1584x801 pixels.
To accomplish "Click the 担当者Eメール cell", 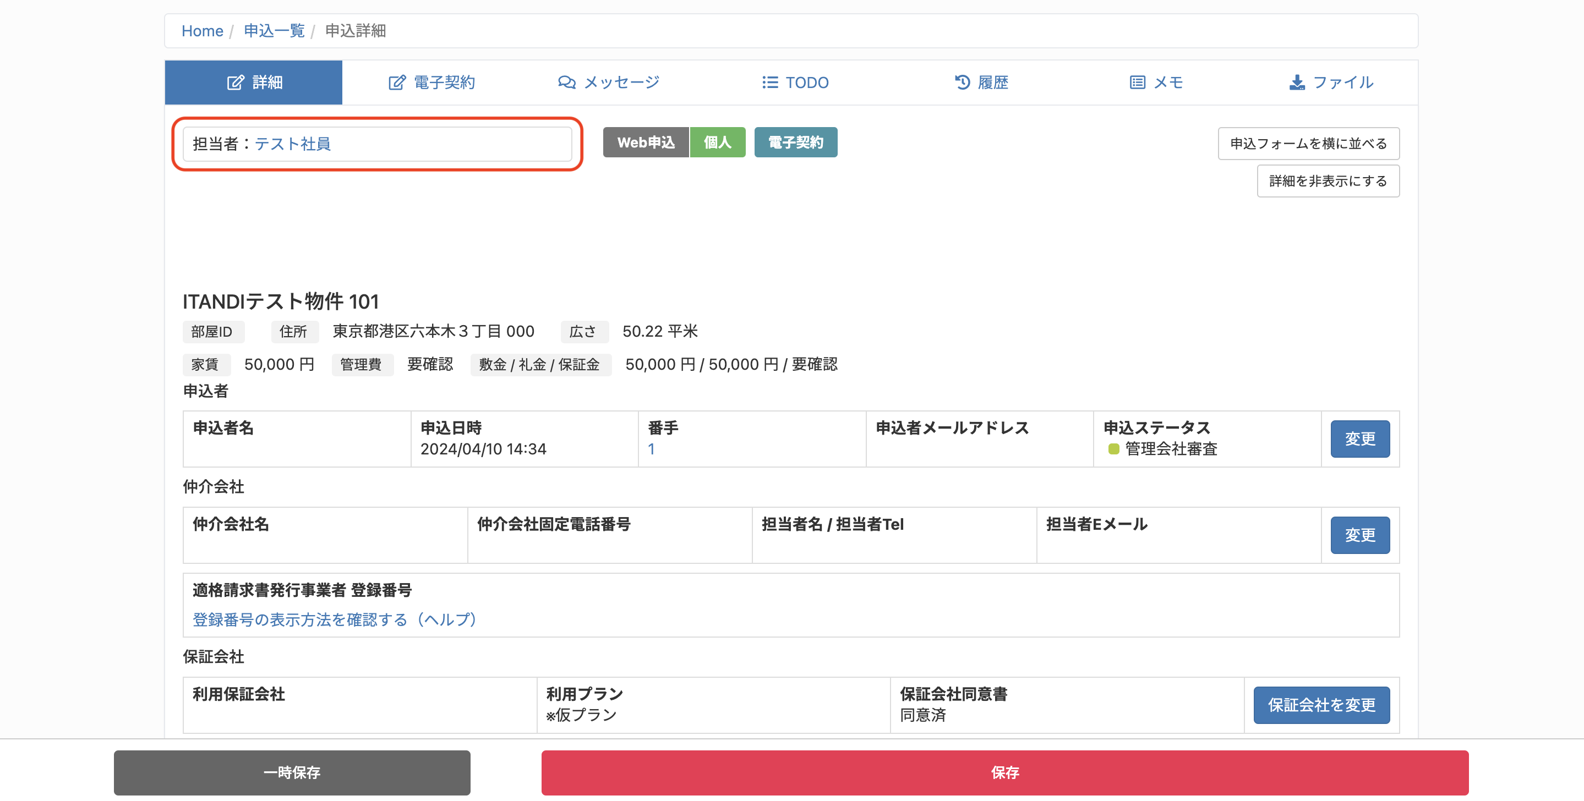I will point(1179,535).
